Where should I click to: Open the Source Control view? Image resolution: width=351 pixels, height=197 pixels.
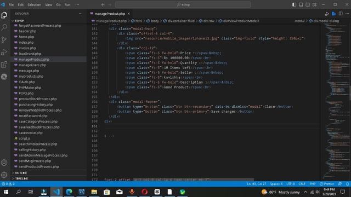coord(4,40)
